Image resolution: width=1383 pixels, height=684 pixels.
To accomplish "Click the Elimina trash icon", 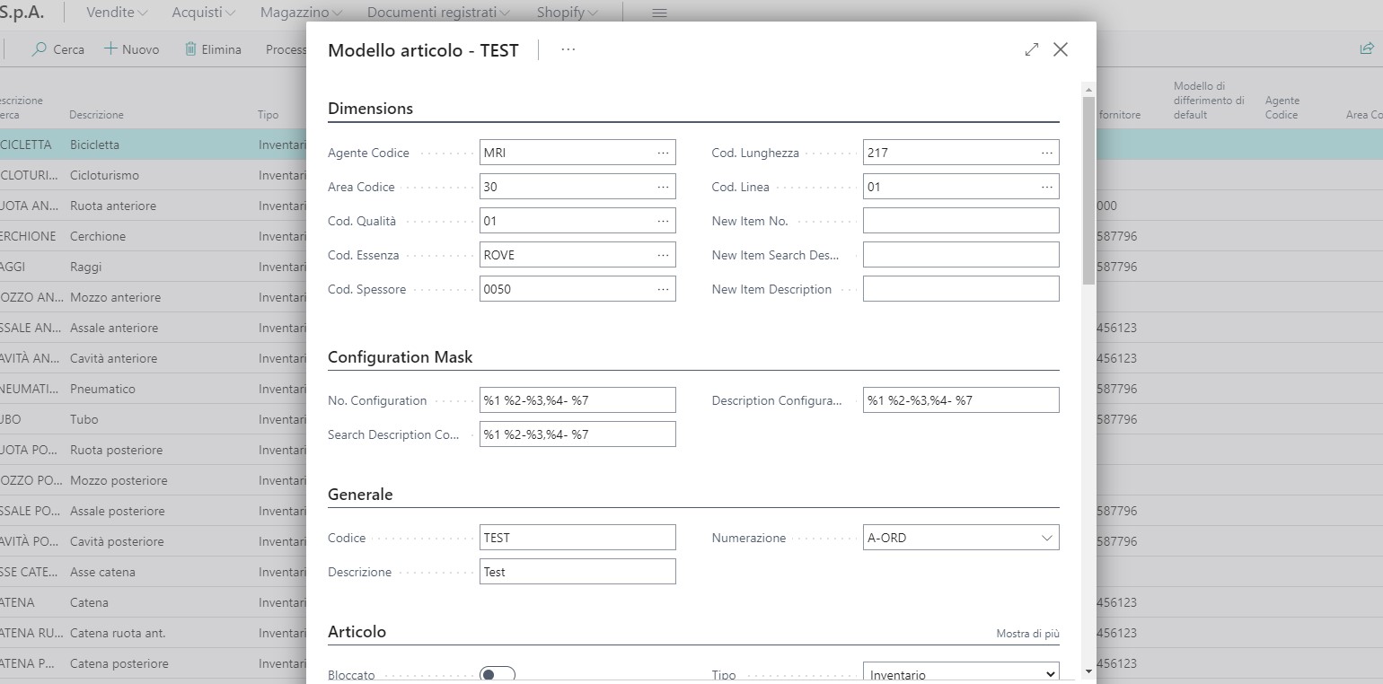I will 190,49.
